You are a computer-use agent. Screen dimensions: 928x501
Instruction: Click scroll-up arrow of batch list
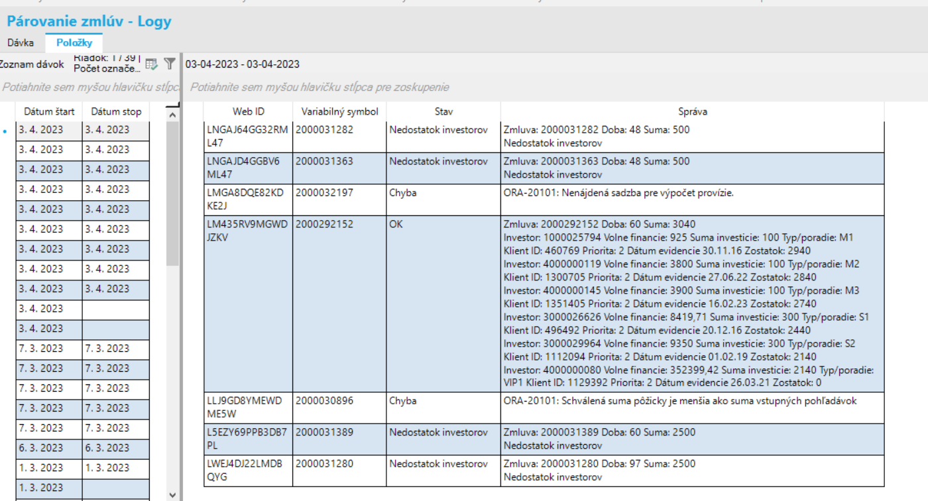172,115
